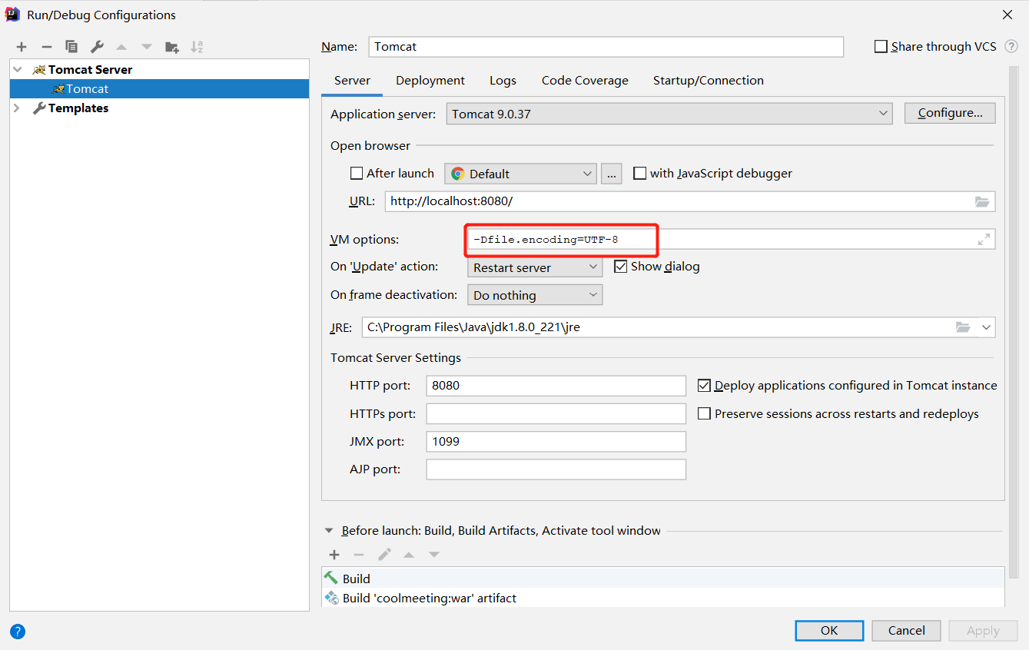1029x650 pixels.
Task: Select Tomcat configuration in tree
Action: click(159, 89)
